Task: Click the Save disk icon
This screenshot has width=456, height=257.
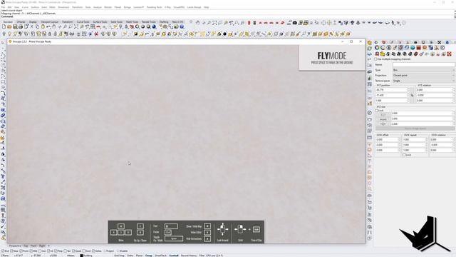Action: (15, 27)
